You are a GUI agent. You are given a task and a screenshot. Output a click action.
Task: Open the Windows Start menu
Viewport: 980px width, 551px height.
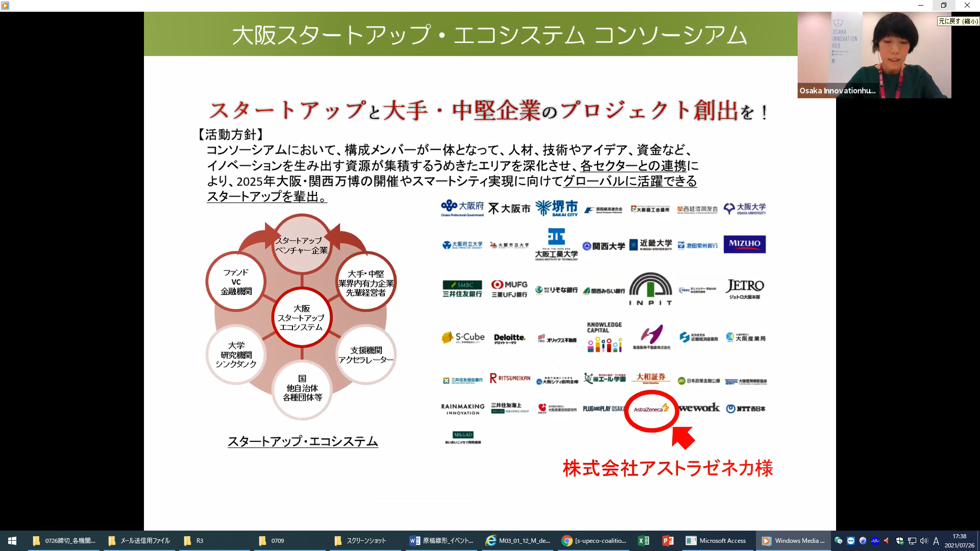tap(12, 541)
